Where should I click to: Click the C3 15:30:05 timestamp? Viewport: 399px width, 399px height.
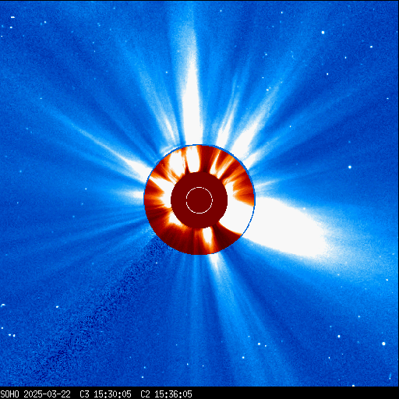105,394
